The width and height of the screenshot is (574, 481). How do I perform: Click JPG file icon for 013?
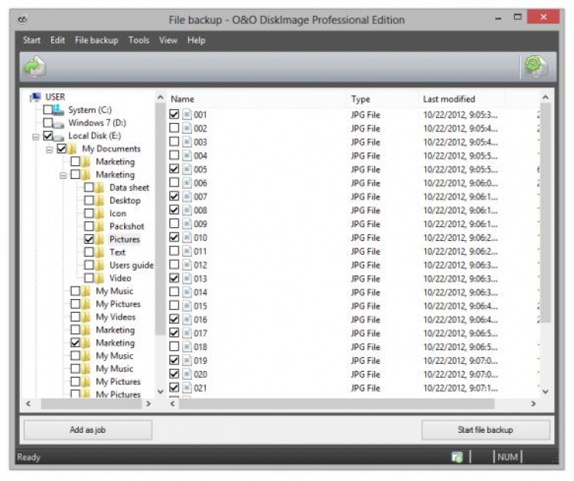(x=187, y=278)
